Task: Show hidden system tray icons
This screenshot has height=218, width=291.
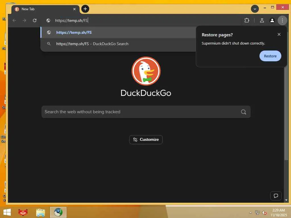Action: click(250, 213)
